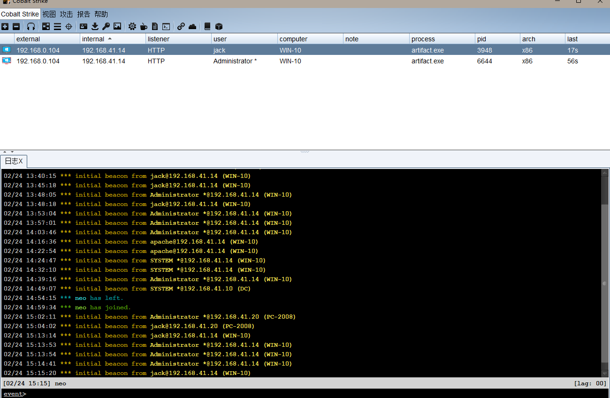610x398 pixels.
Task: Switch to the target table crosshair icon
Action: tap(69, 27)
